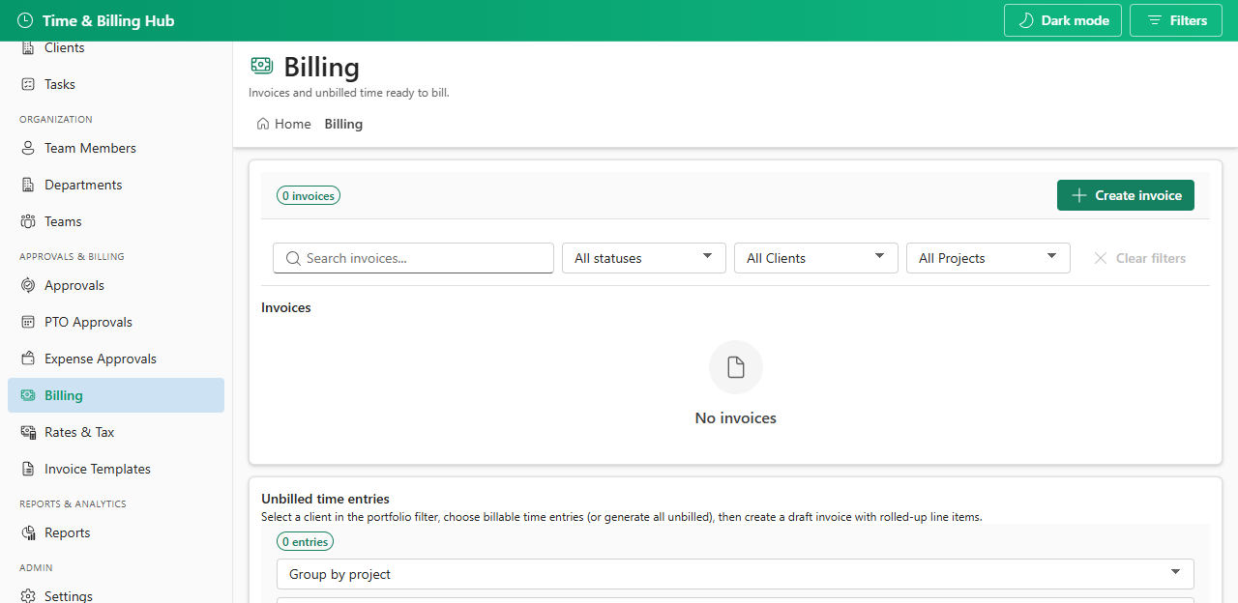Click Clear filters
This screenshot has width=1238, height=603.
(1139, 258)
